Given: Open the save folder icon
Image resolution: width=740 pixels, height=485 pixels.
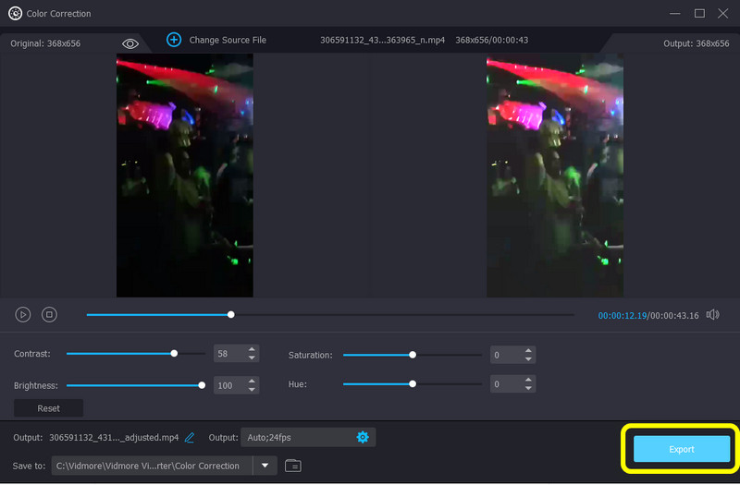Looking at the screenshot, I should point(293,466).
